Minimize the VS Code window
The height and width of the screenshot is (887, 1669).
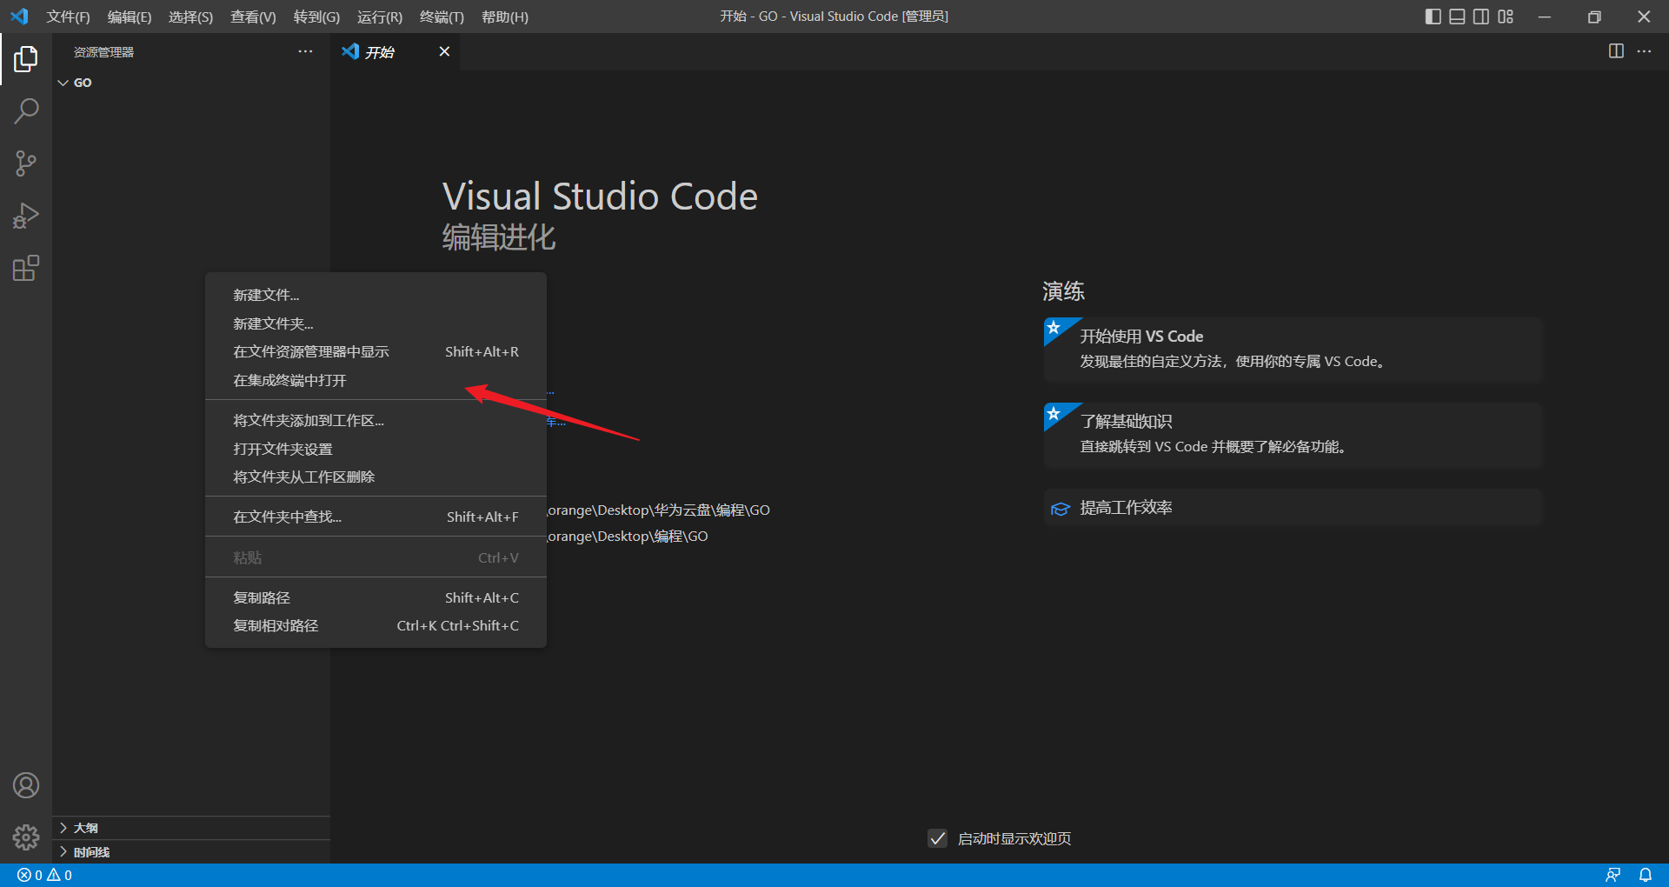point(1545,17)
